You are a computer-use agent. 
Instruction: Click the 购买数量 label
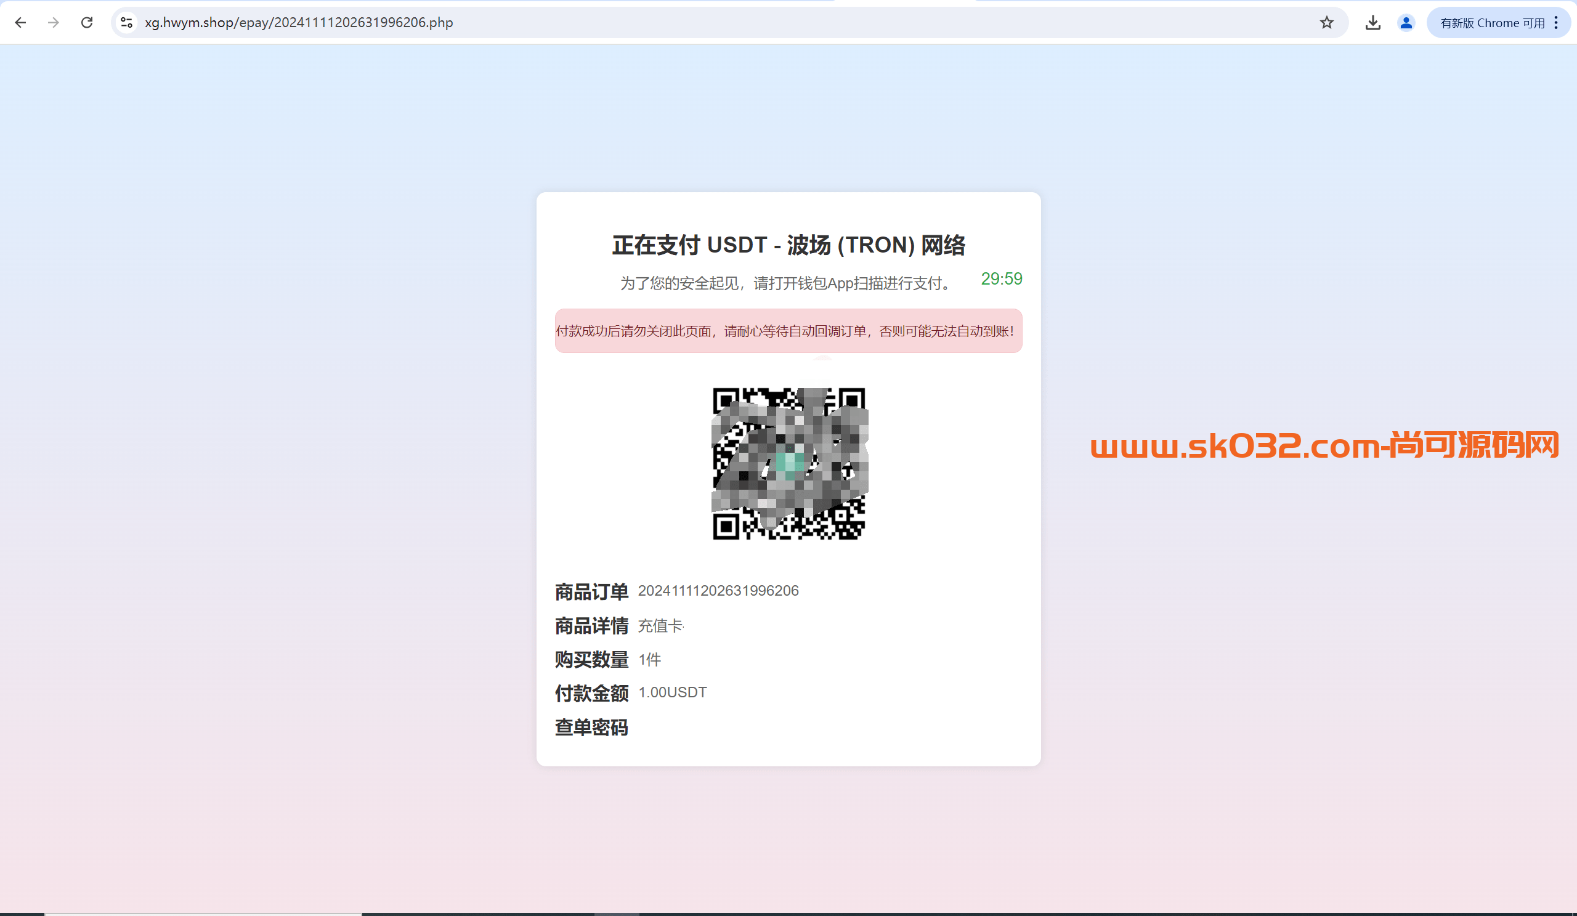click(591, 660)
